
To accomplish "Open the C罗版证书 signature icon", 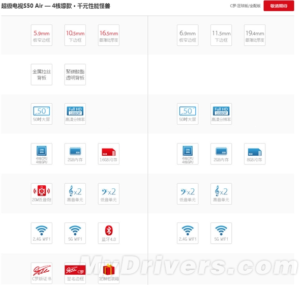I will pyautogui.click(x=42, y=273).
